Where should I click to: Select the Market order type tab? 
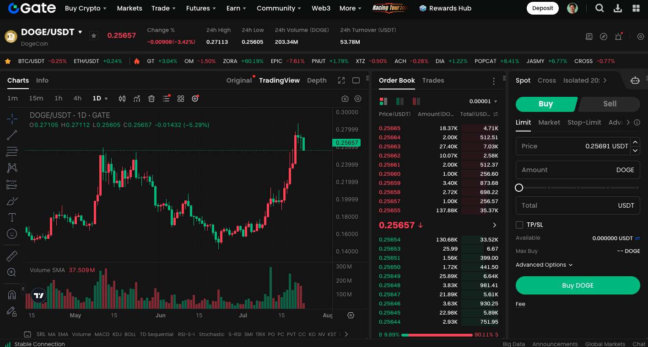click(549, 122)
